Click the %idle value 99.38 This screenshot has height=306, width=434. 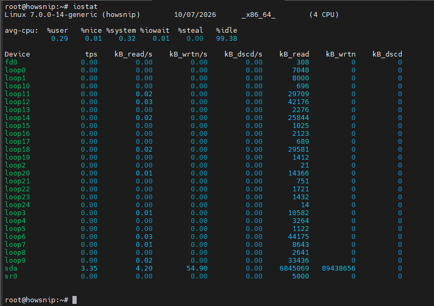click(x=226, y=39)
